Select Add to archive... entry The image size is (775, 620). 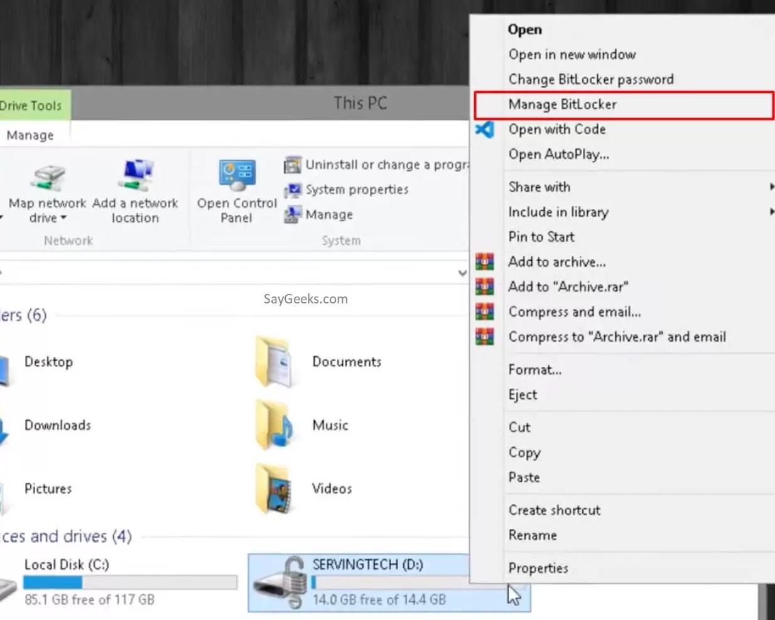[x=557, y=262]
